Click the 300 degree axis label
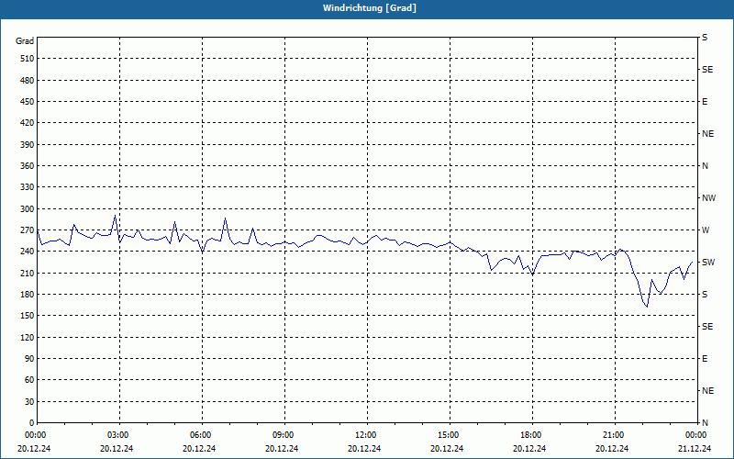 [x=28, y=209]
